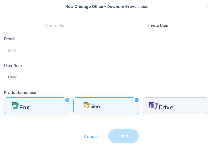Screen dimensions: 213x145
Task: Uncheck the blue checkmark on Fax
Action: coord(67,100)
